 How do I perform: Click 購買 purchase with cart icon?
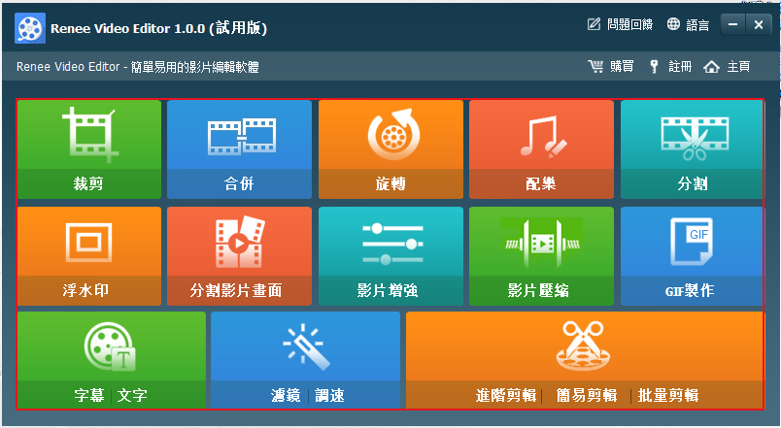click(x=611, y=66)
